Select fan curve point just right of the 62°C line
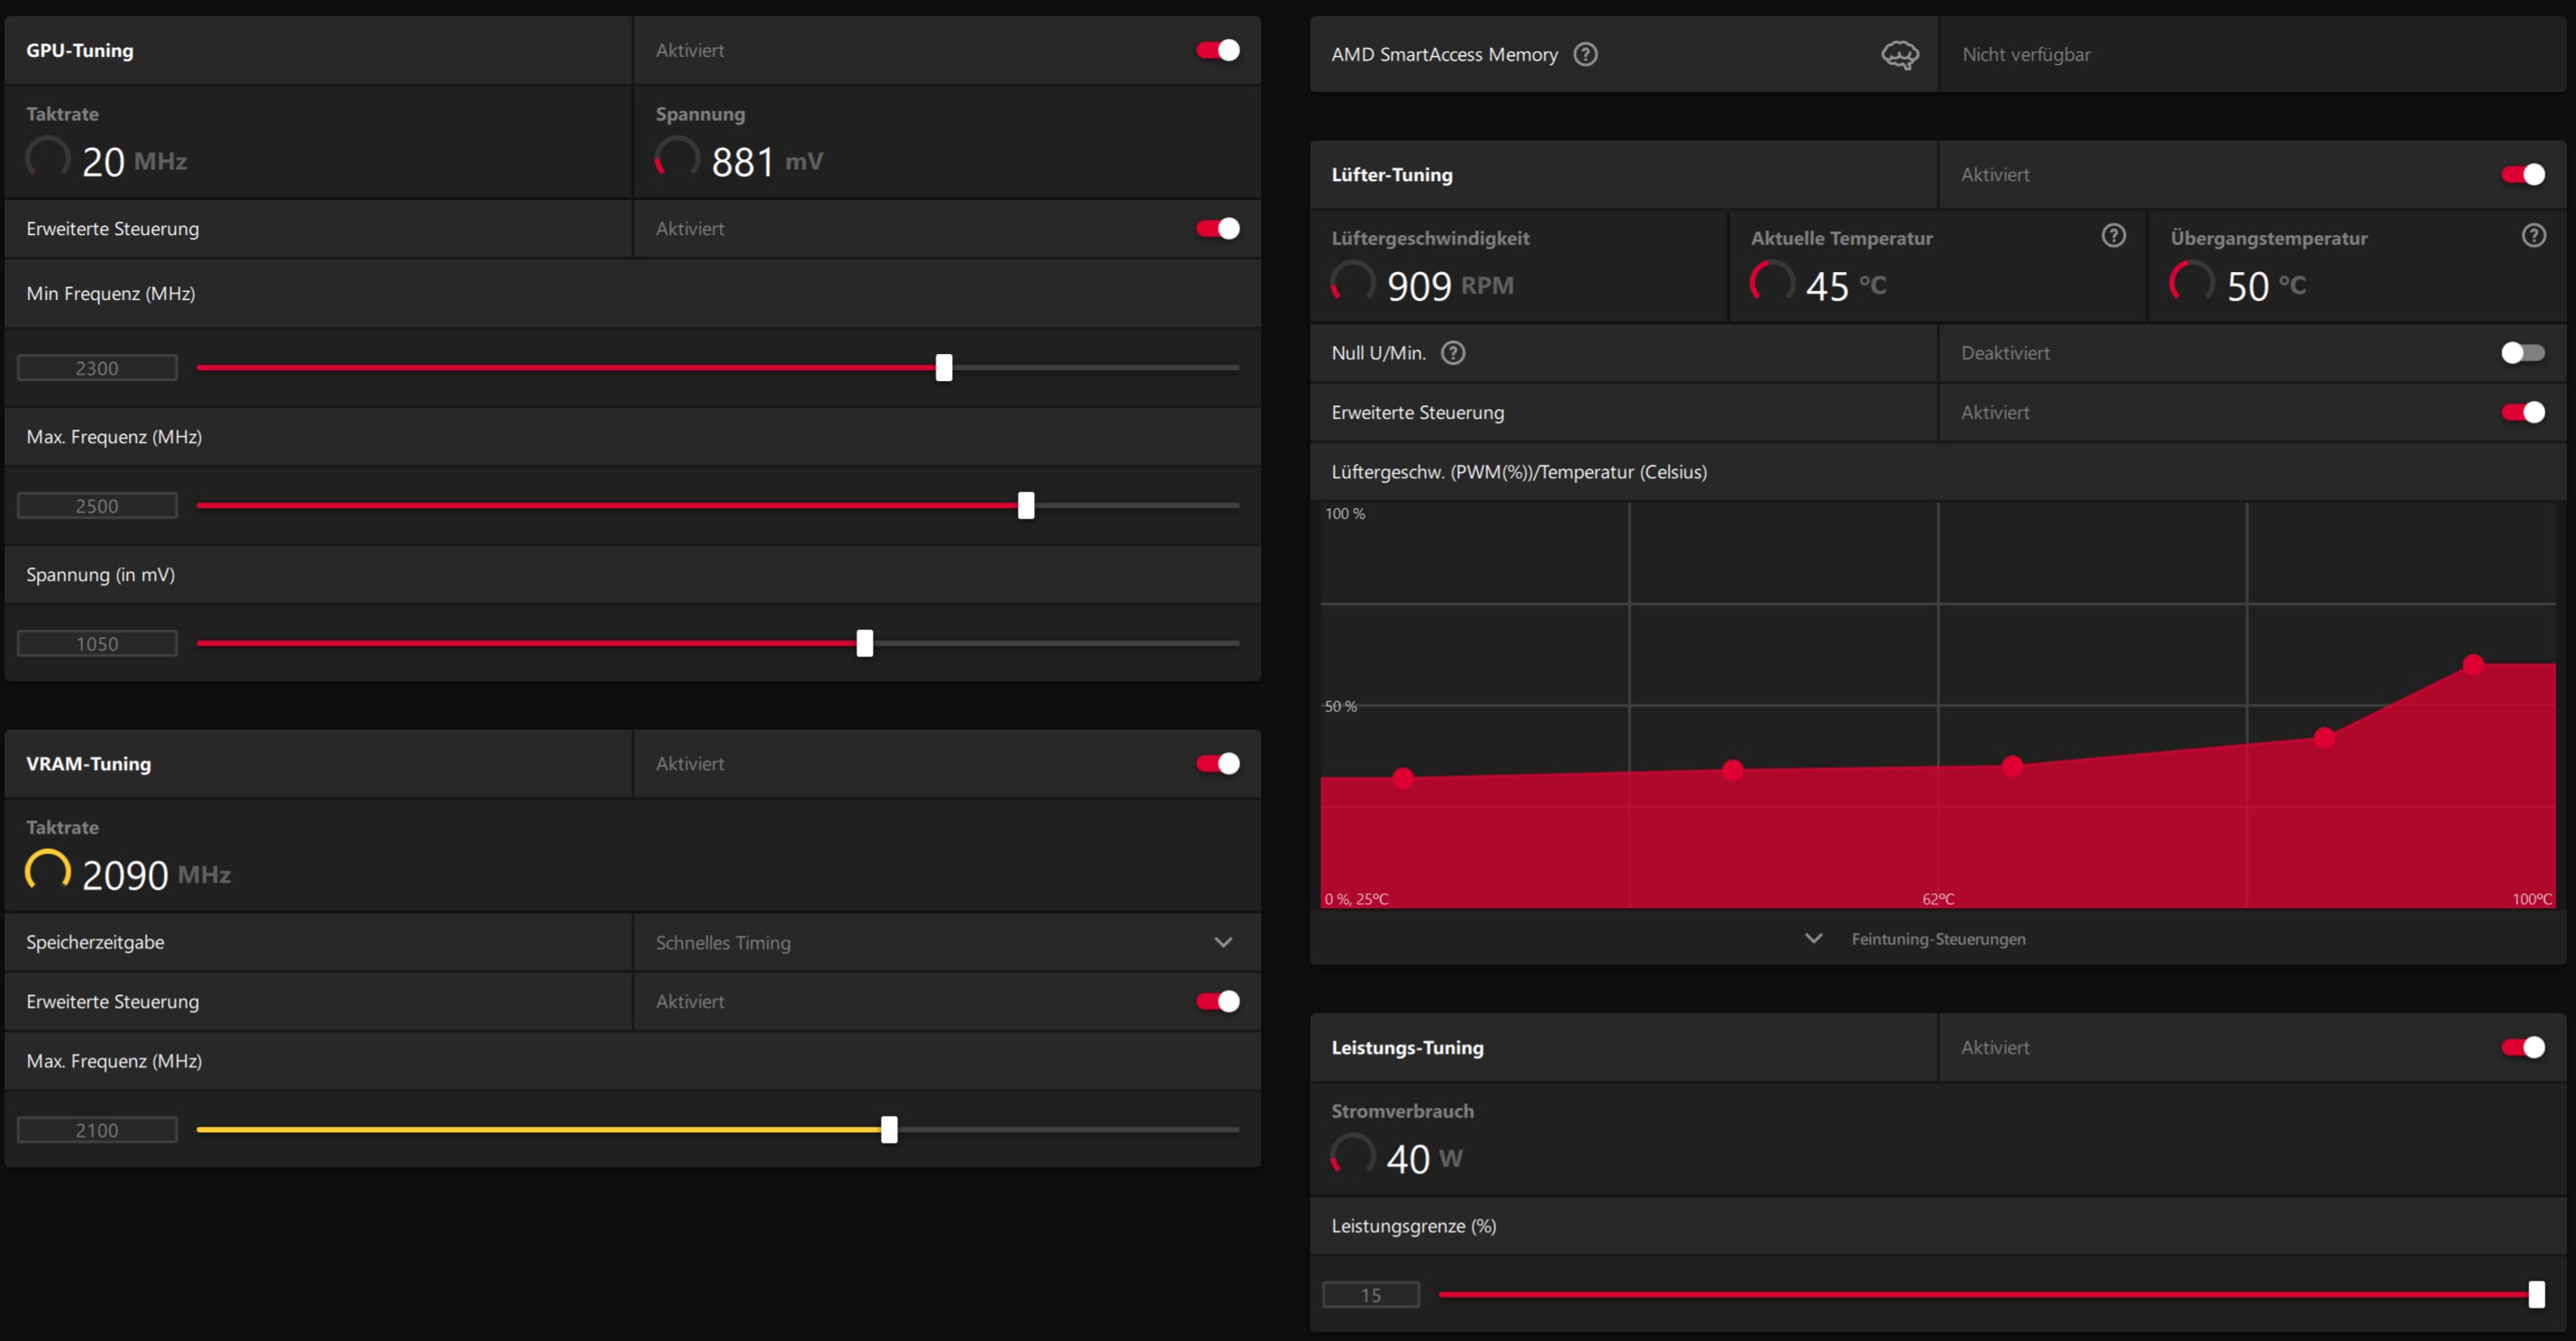 [2013, 766]
